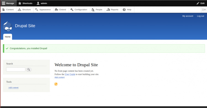207x108 pixels.
Task: Open the User Guide link
Action: click(x=70, y=74)
